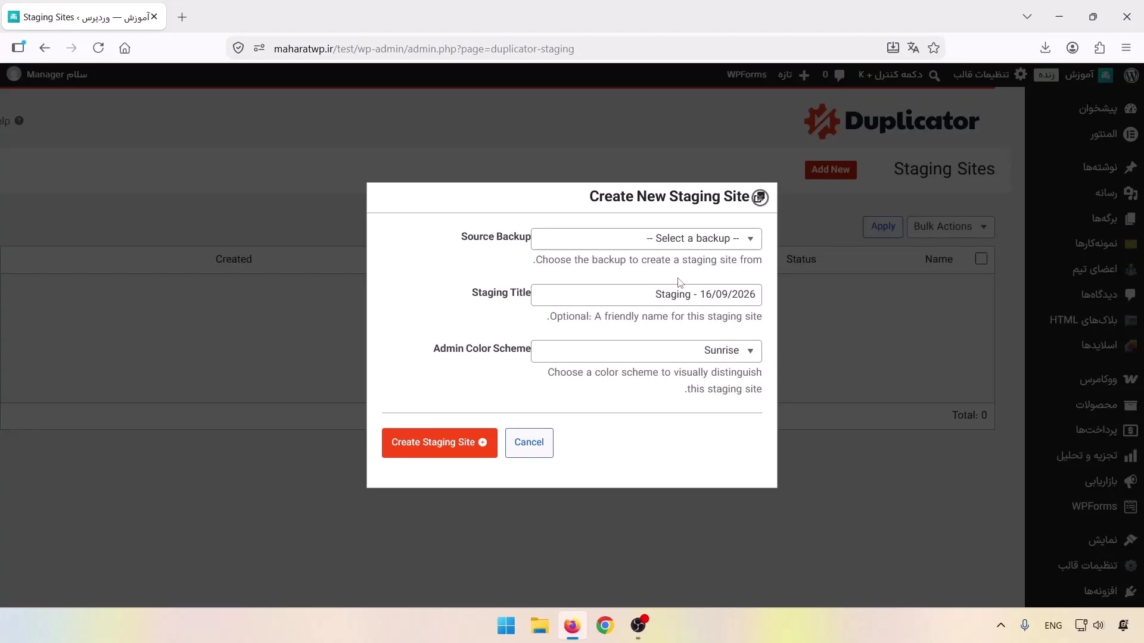Open File Explorer from the taskbar
This screenshot has height=643, width=1144.
click(540, 626)
